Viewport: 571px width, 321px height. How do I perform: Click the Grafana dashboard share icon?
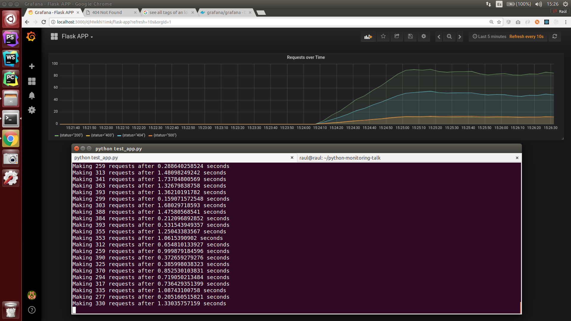pyautogui.click(x=396, y=36)
